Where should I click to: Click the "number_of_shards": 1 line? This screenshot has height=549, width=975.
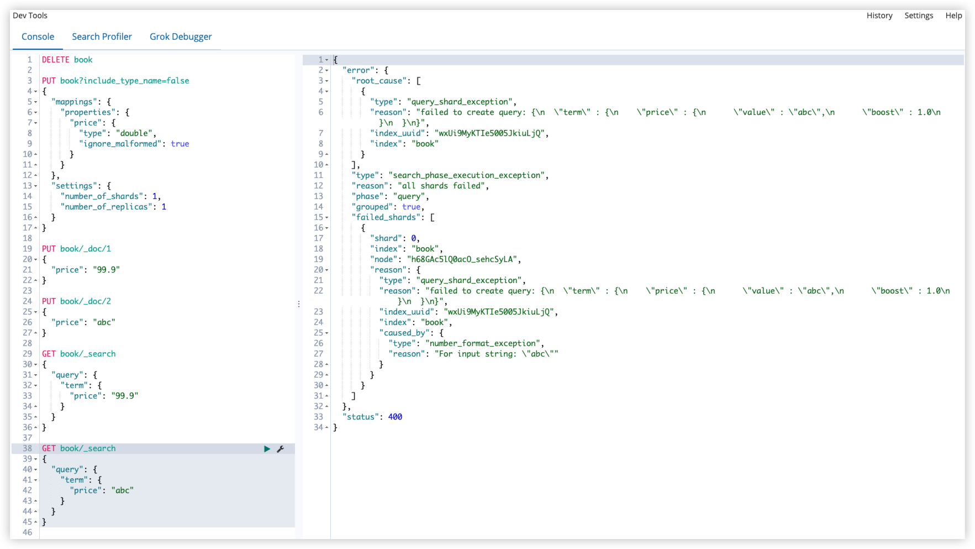tap(110, 196)
